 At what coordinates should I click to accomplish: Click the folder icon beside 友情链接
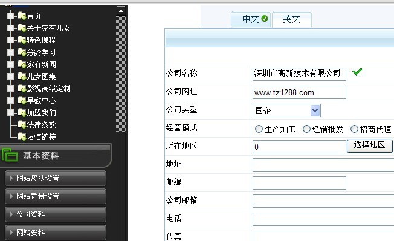pos(22,137)
